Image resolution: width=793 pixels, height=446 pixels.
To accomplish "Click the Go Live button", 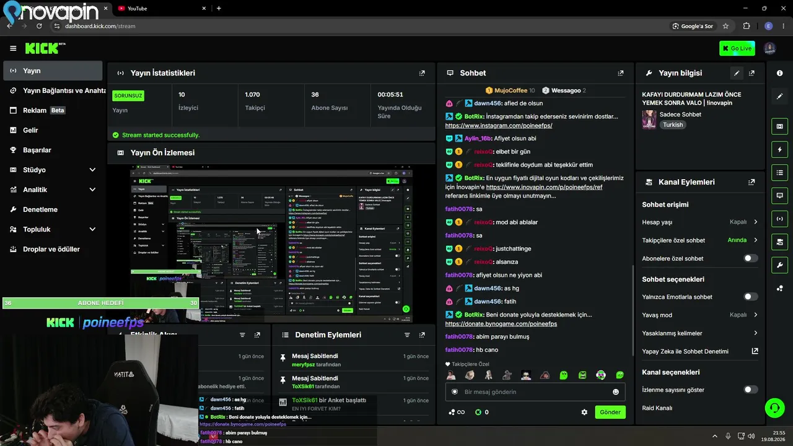I will tap(737, 48).
